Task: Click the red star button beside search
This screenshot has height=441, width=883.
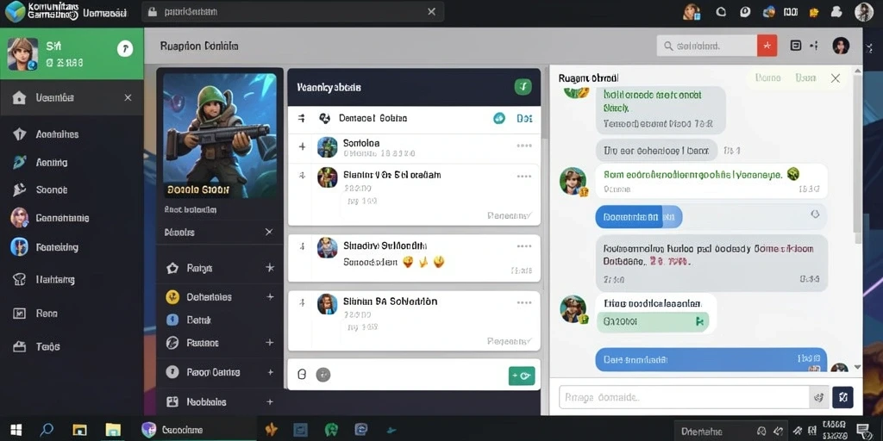Action: coord(767,46)
